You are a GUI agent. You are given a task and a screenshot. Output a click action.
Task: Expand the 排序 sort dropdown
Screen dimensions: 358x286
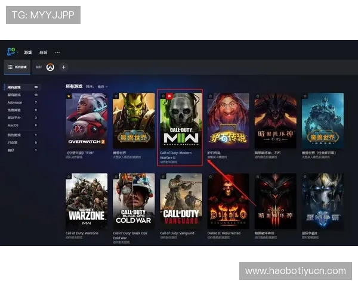[x=101, y=86]
